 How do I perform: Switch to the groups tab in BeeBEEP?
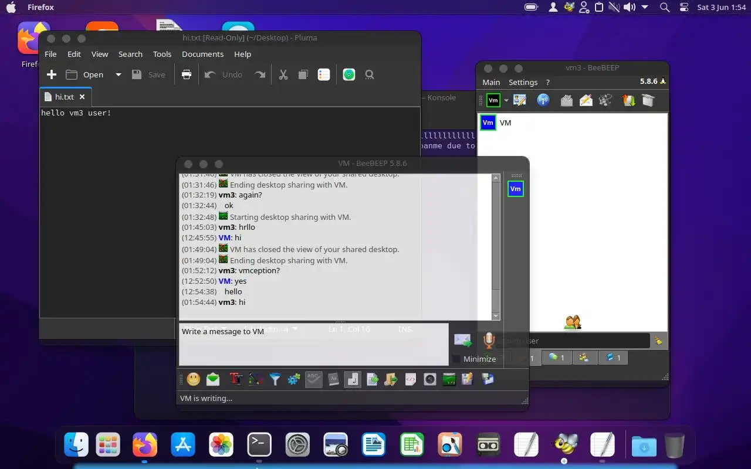click(x=584, y=357)
